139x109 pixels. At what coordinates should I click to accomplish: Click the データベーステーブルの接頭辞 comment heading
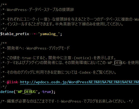(x=52, y=10)
